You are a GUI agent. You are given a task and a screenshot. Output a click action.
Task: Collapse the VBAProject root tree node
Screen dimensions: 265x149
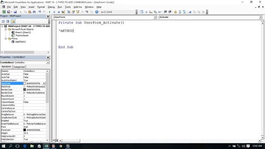coord(2,26)
